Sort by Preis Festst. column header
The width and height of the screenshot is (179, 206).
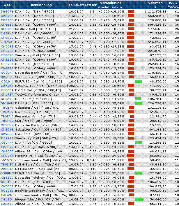[173, 5]
